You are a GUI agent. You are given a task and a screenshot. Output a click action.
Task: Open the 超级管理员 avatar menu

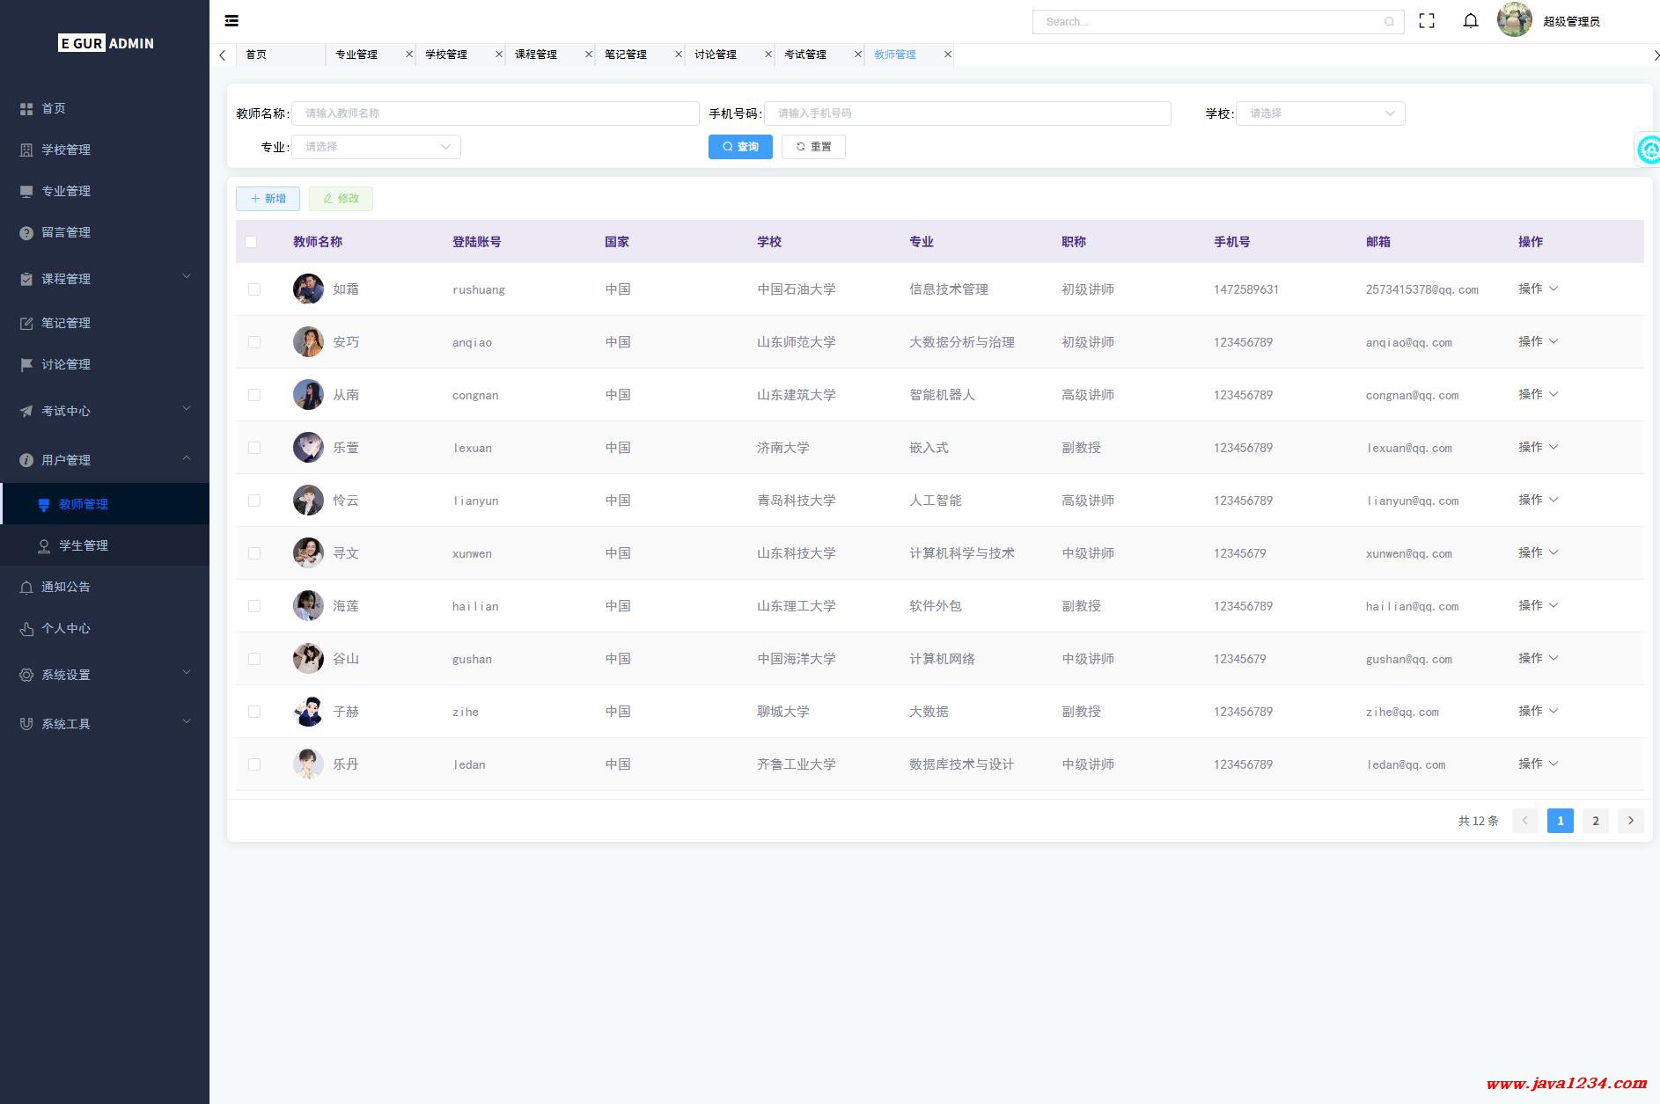(1514, 20)
